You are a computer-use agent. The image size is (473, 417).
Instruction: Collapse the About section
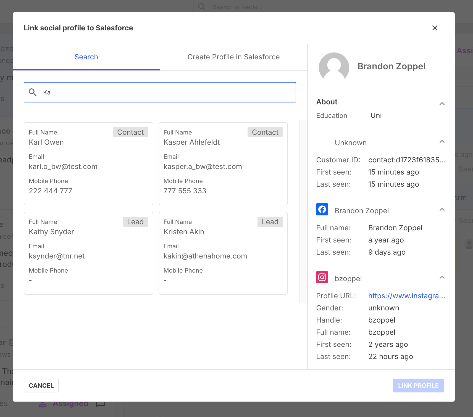pos(442,104)
